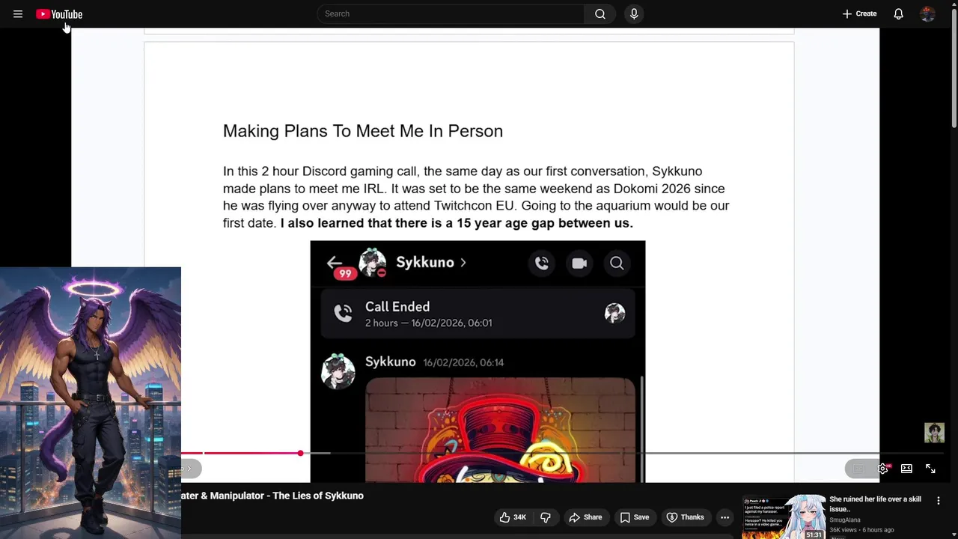Screen dimensions: 958x539
Task: Open the player settings gear
Action: [x=883, y=469]
